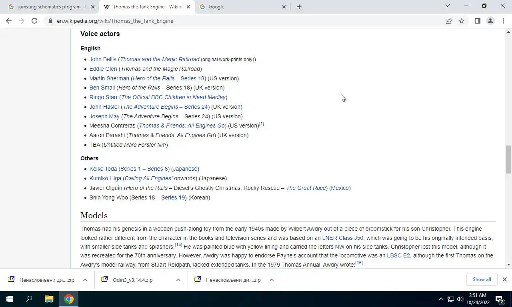Open the volume tray icon
This screenshot has height=307, width=512.
460,299
